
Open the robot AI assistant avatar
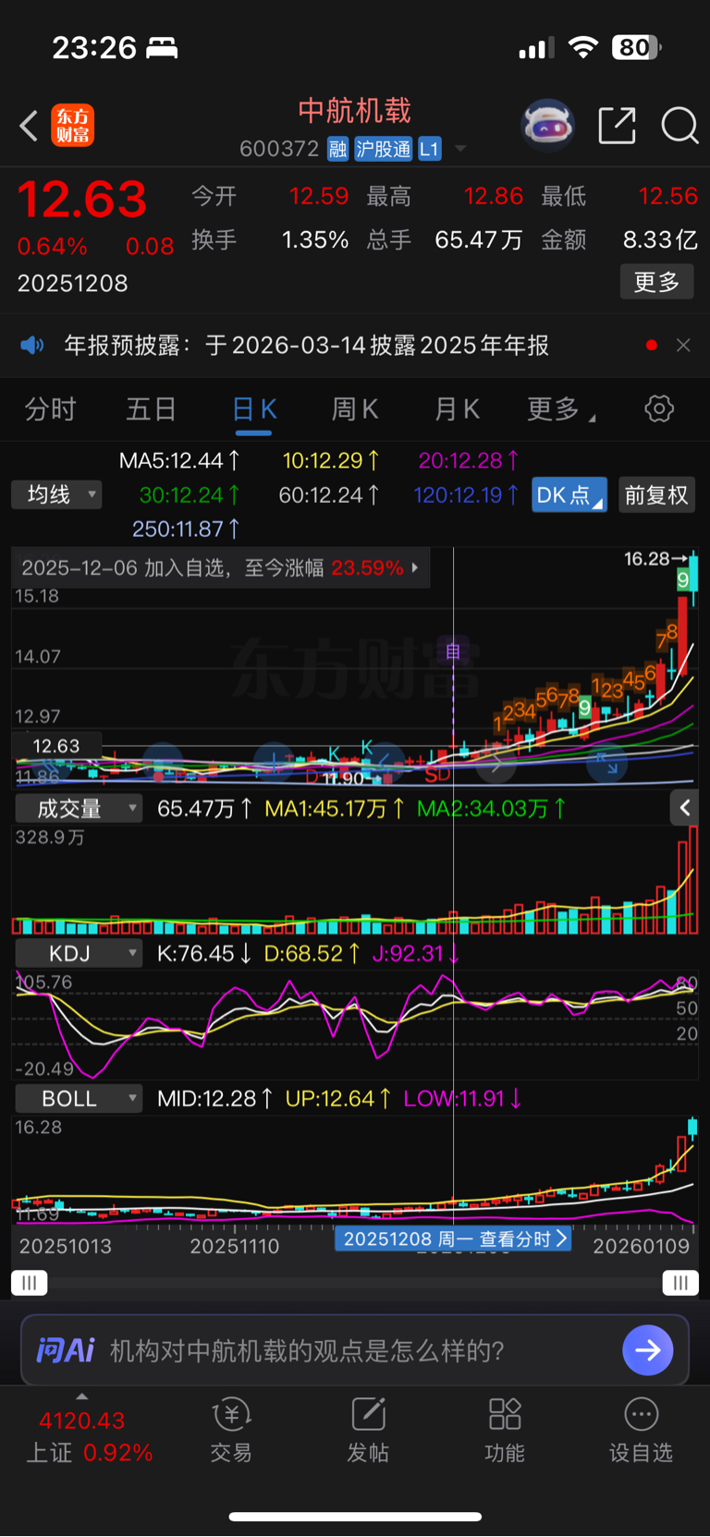point(548,125)
